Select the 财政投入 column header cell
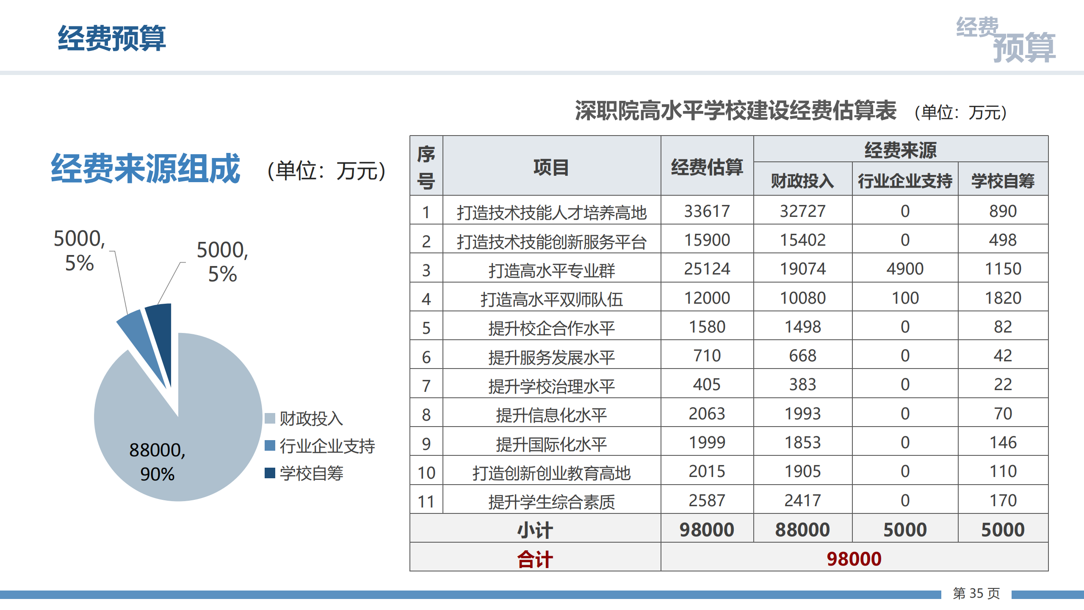The image size is (1084, 610). [802, 180]
